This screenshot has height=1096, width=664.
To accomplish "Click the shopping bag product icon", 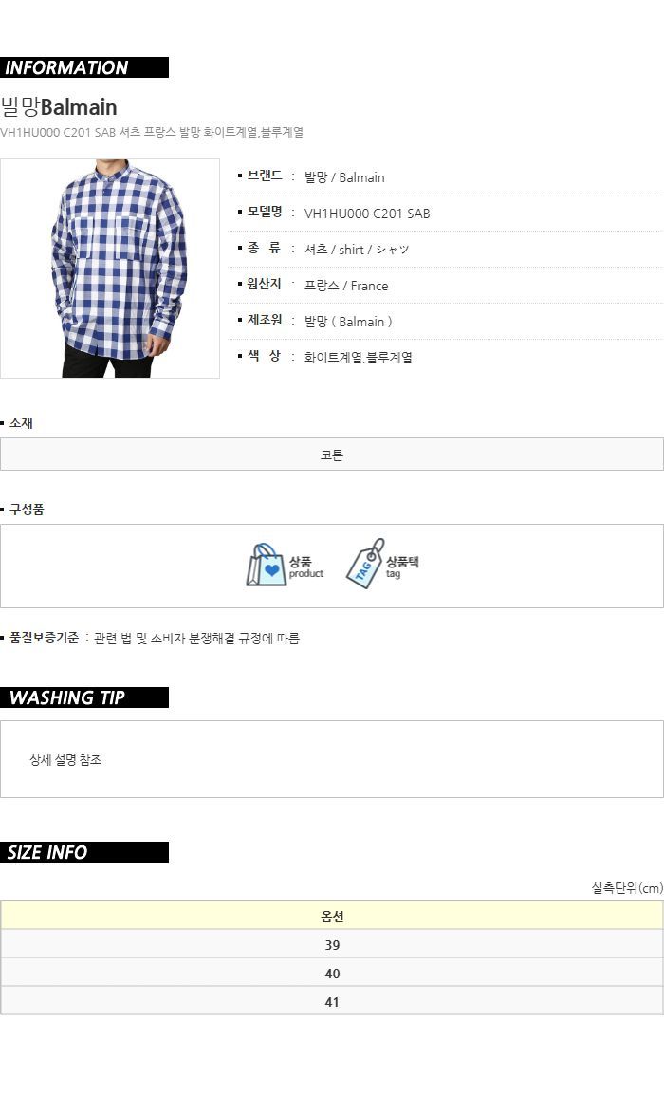I will tap(267, 565).
